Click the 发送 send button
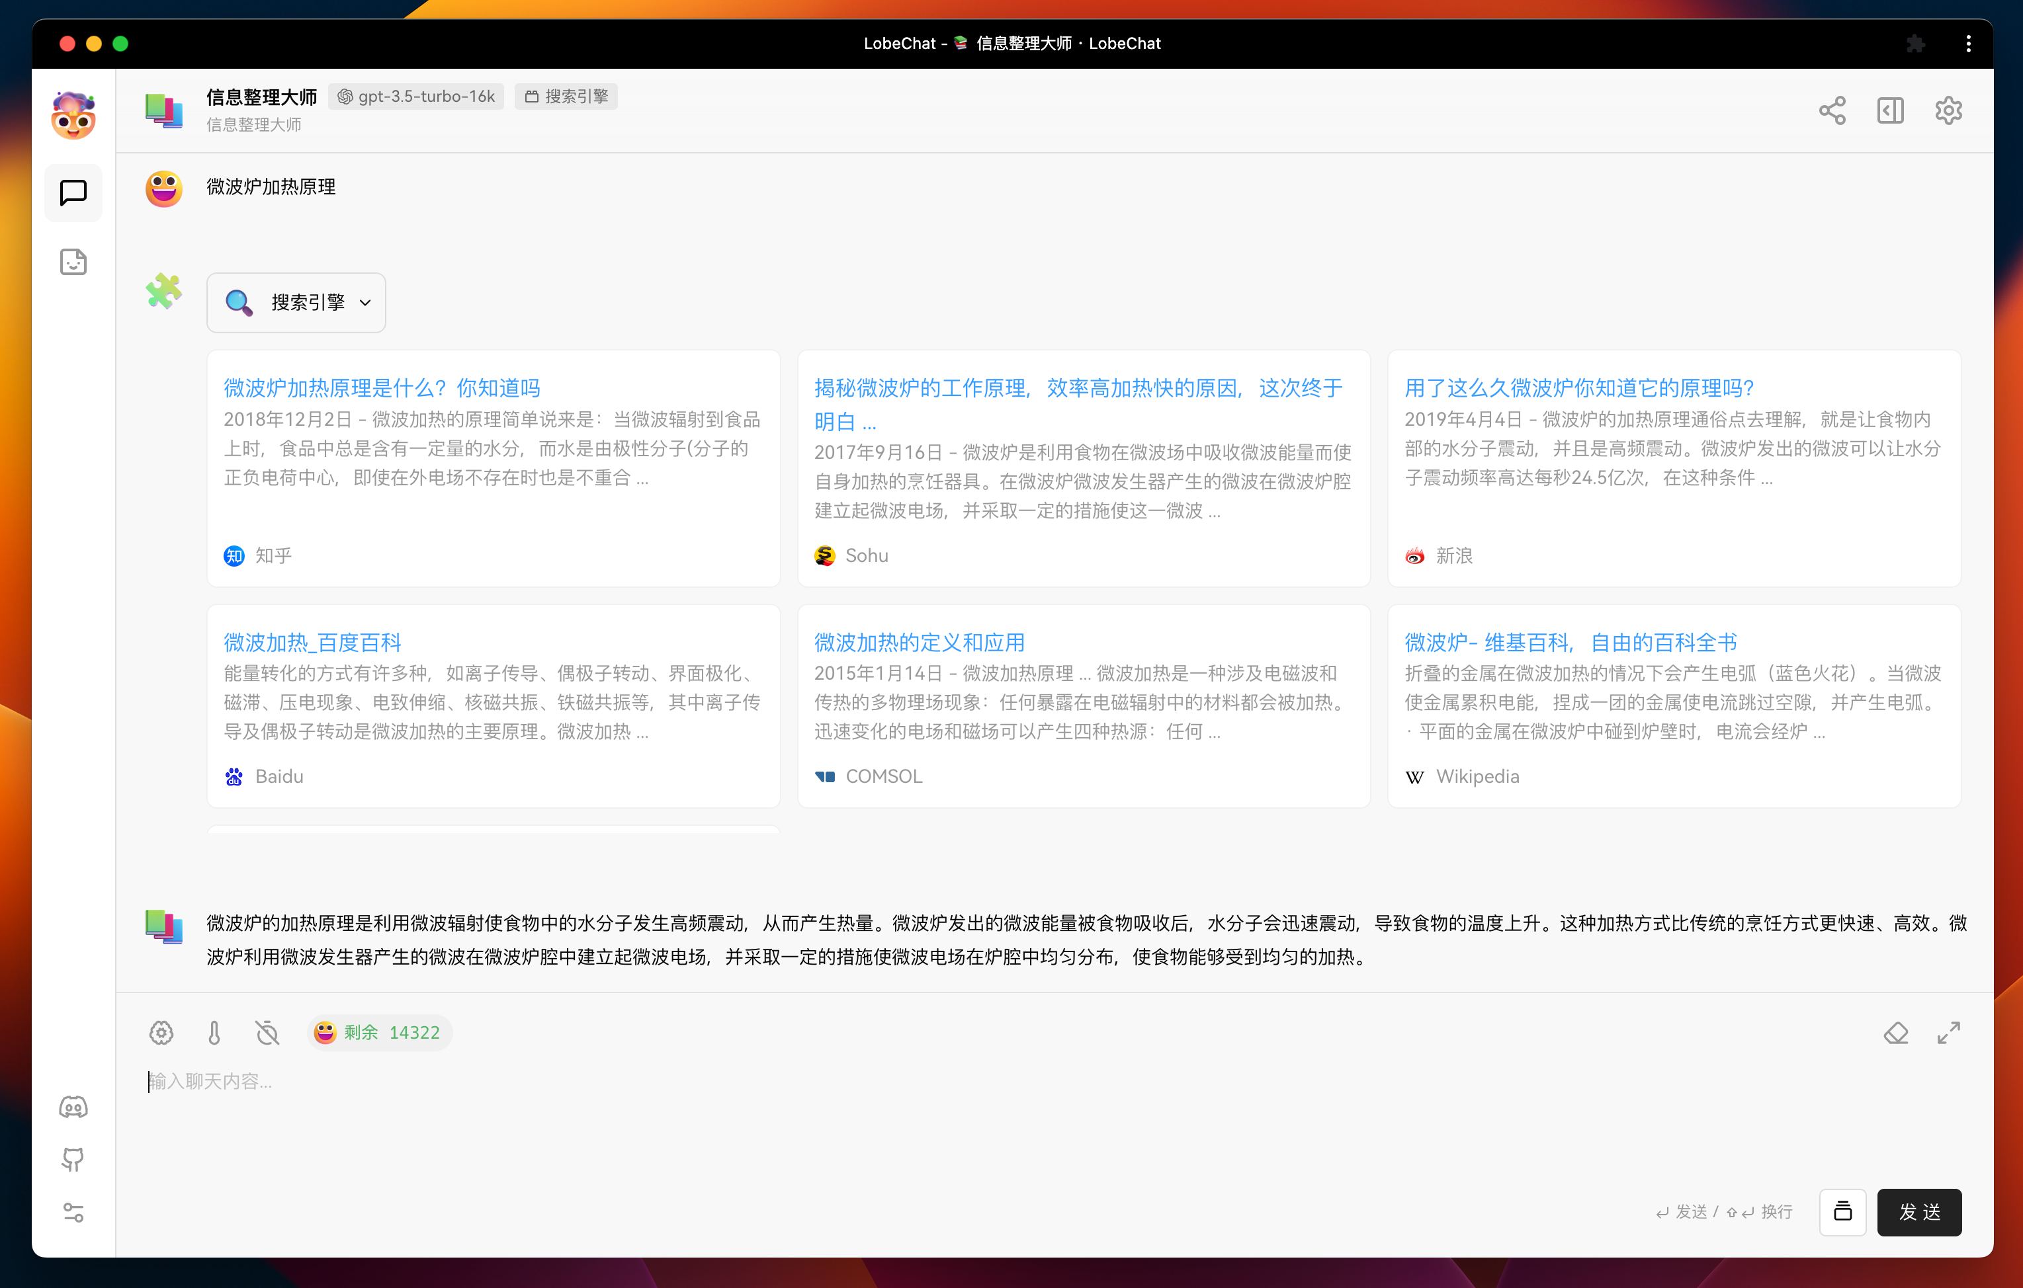Screen dimensions: 2023x1288 [x=1920, y=1211]
